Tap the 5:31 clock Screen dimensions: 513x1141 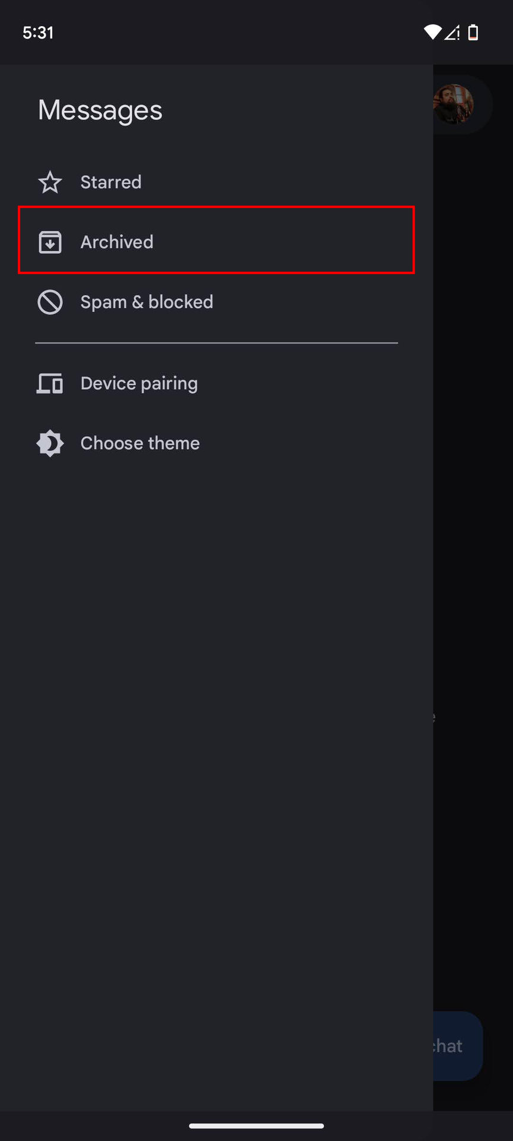coord(39,33)
